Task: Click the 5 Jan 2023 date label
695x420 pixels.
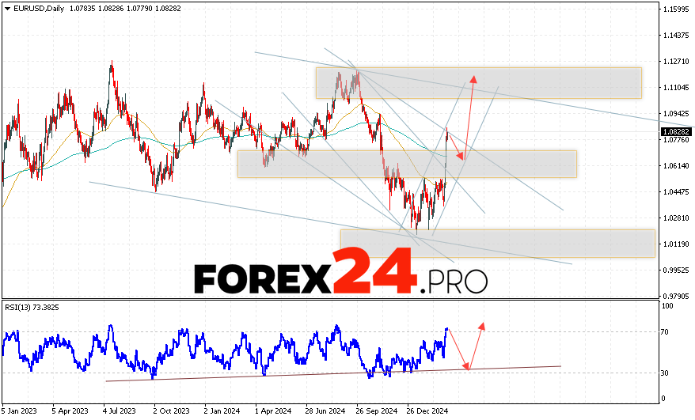Action: (x=19, y=411)
